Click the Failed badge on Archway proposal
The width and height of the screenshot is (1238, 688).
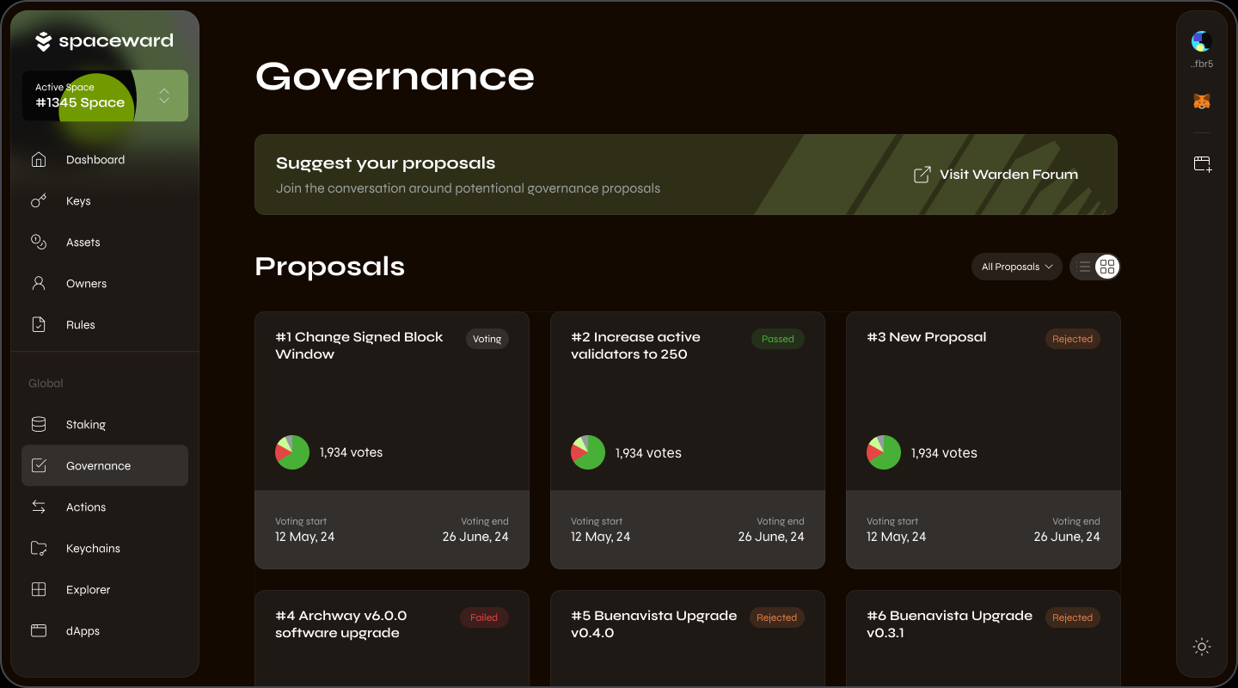[x=484, y=617]
